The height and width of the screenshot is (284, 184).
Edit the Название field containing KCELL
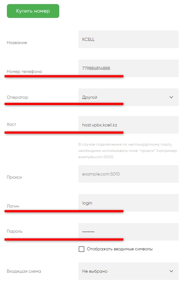129,39
